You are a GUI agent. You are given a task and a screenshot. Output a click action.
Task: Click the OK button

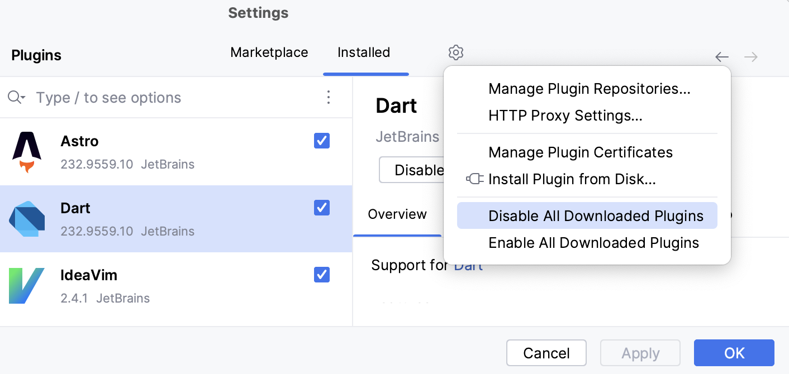click(x=734, y=353)
